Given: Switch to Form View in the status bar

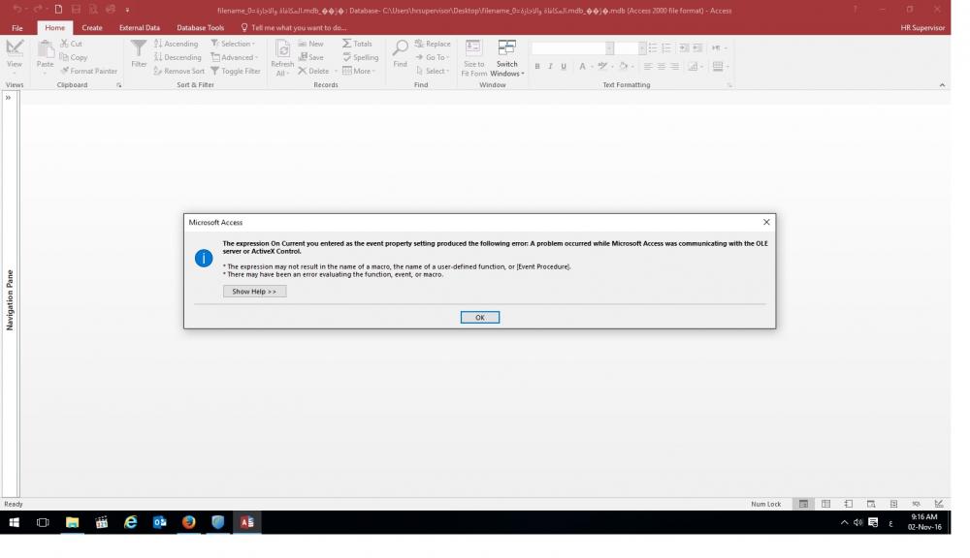Looking at the screenshot, I should (803, 505).
